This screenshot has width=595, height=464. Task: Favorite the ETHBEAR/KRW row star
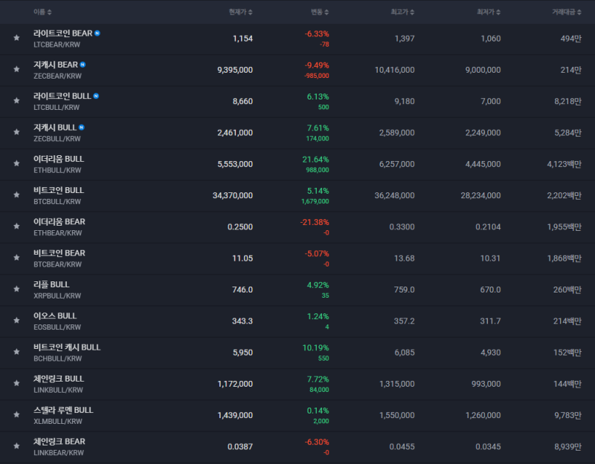click(x=16, y=226)
